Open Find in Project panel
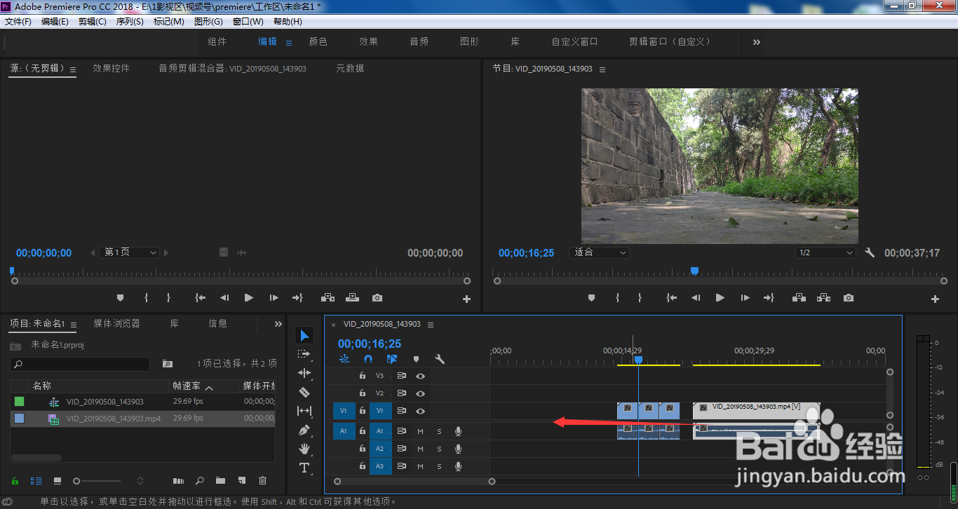958x509 pixels. 200,481
